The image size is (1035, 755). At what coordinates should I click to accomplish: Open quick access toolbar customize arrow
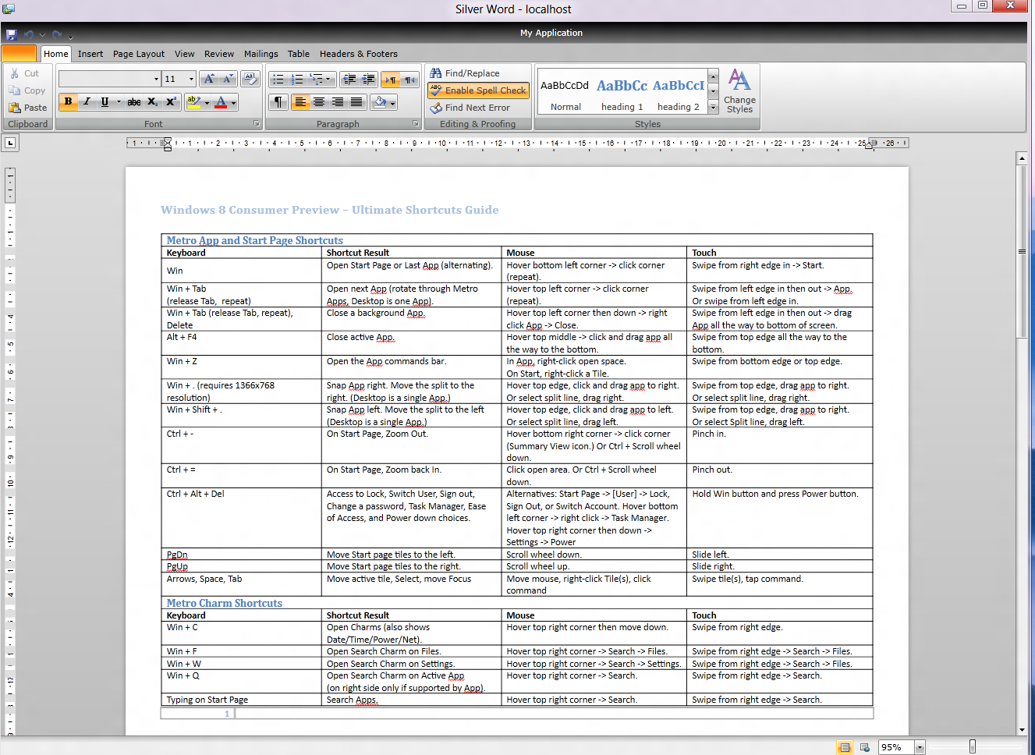point(70,36)
